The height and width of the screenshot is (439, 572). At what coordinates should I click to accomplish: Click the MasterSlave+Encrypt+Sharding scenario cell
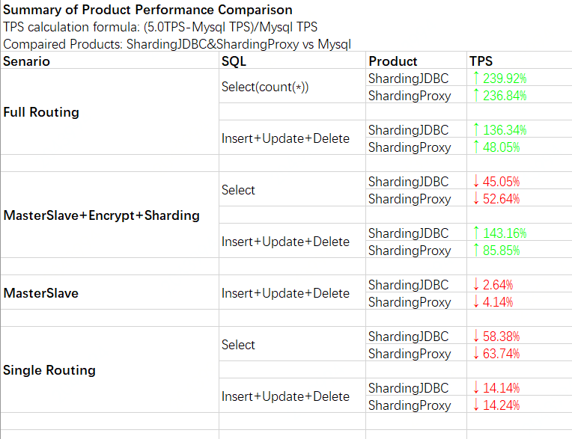[102, 215]
